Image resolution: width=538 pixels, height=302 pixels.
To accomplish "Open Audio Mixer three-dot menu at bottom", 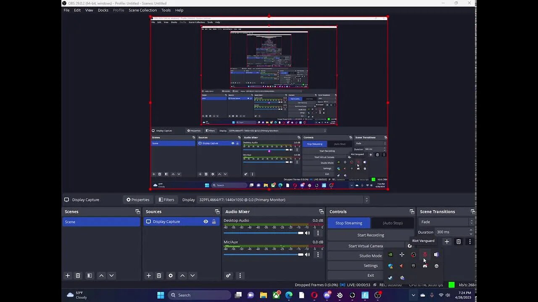I will click(x=240, y=276).
